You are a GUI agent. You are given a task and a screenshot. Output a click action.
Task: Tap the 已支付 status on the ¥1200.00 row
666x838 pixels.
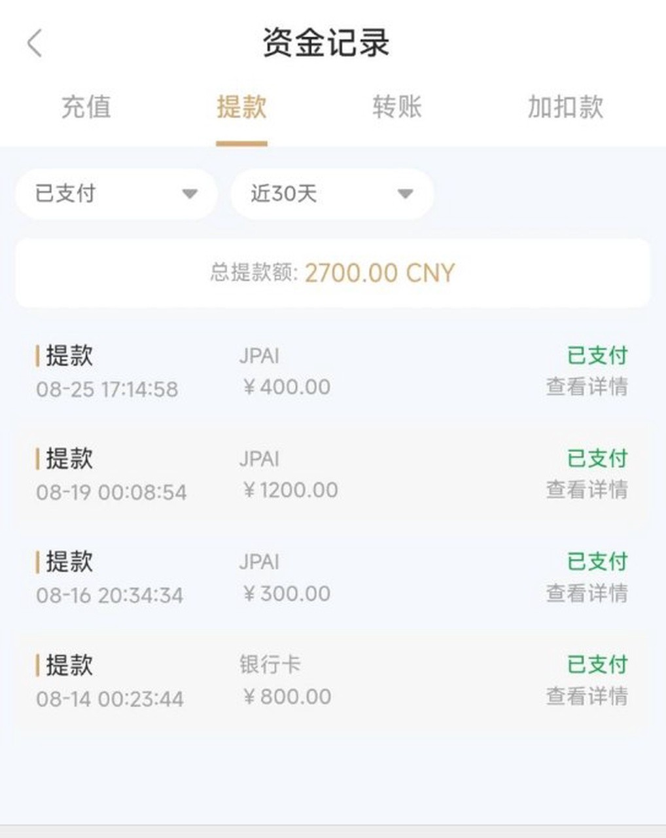coord(597,458)
